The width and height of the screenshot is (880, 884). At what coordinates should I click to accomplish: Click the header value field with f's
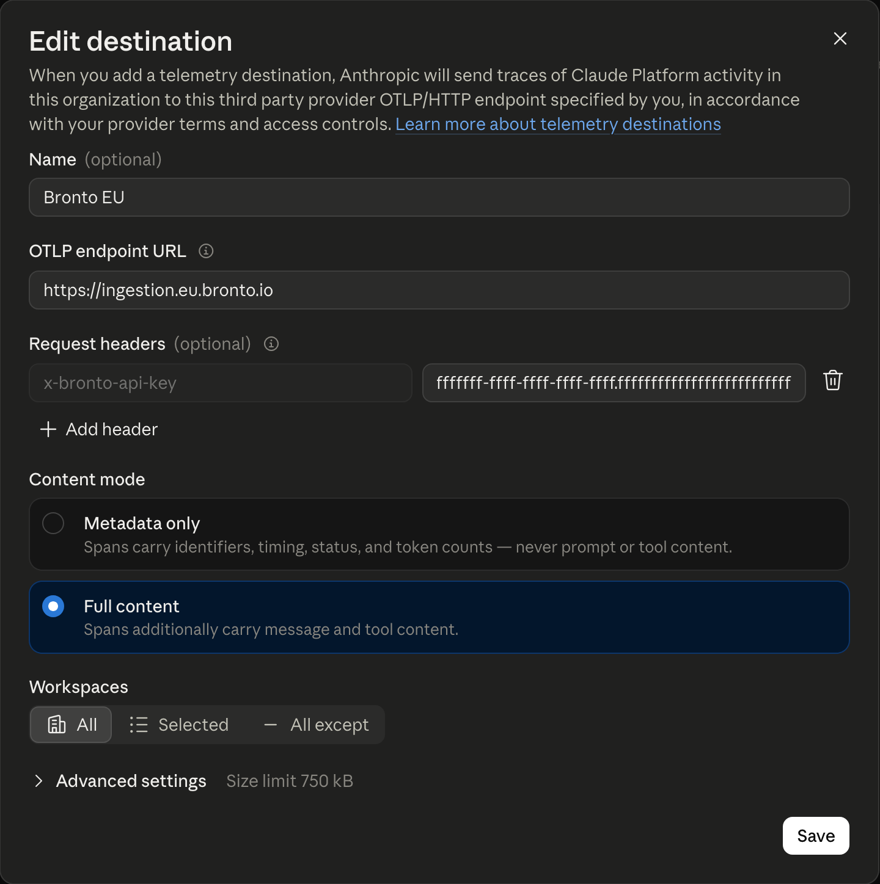(x=614, y=383)
